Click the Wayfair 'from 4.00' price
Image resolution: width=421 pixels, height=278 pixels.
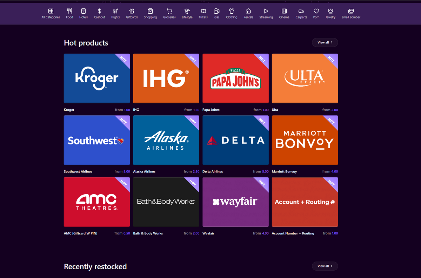[261, 233]
